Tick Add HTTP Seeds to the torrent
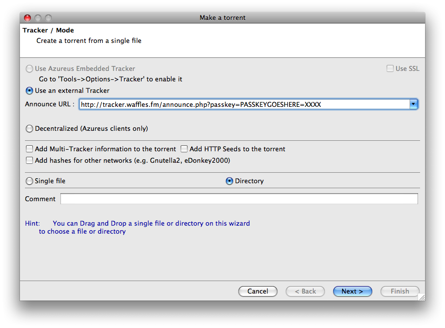This screenshot has height=328, width=445. coord(184,149)
